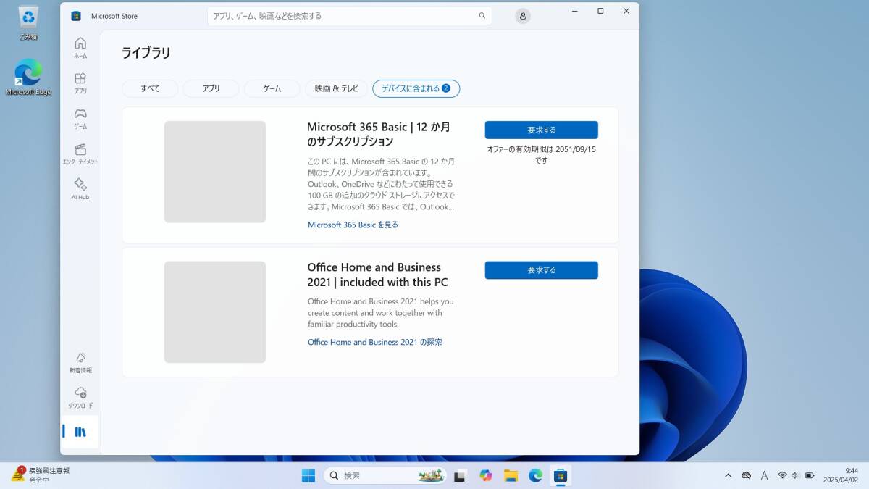Launch Copilot from the taskbar
The height and width of the screenshot is (489, 869).
pyautogui.click(x=485, y=475)
